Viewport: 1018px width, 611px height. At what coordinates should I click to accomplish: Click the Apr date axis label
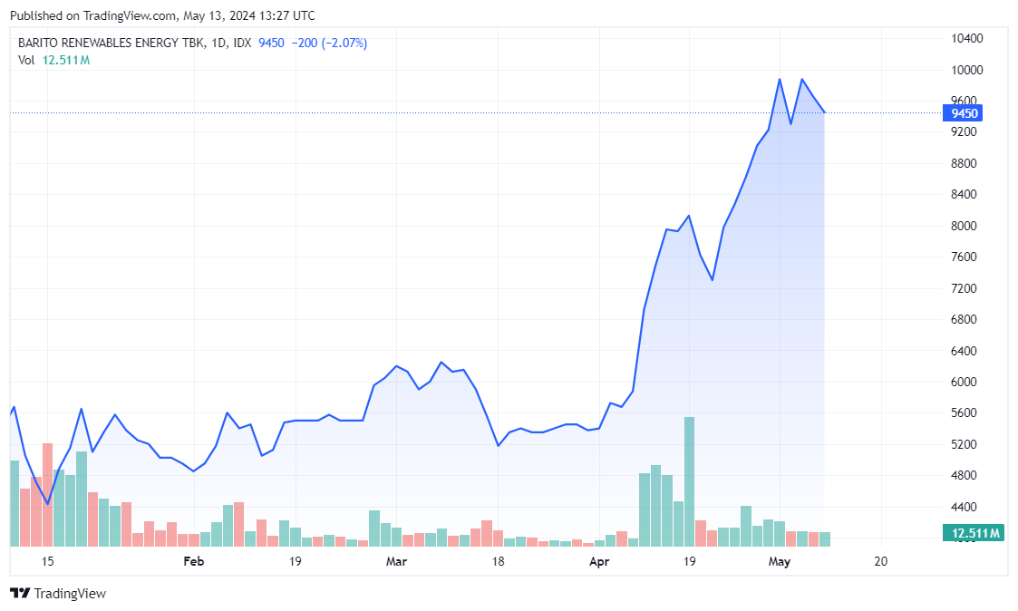[x=598, y=561]
